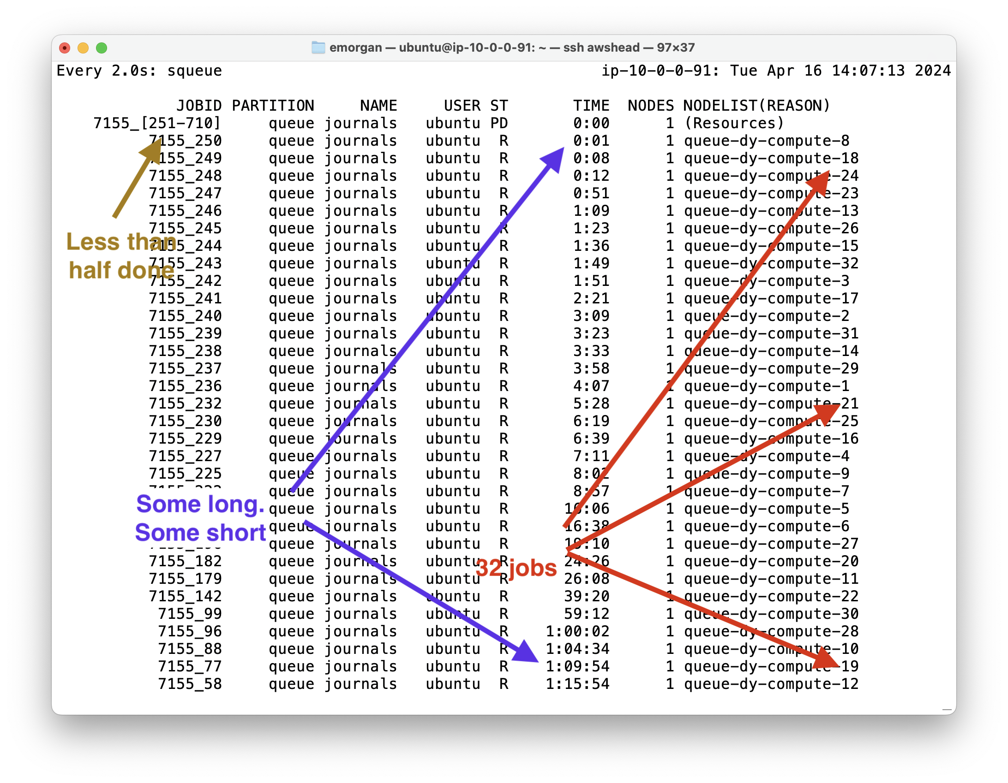Image resolution: width=1008 pixels, height=783 pixels.
Task: Click the red '32 jobs' annotation label
Action: click(516, 568)
